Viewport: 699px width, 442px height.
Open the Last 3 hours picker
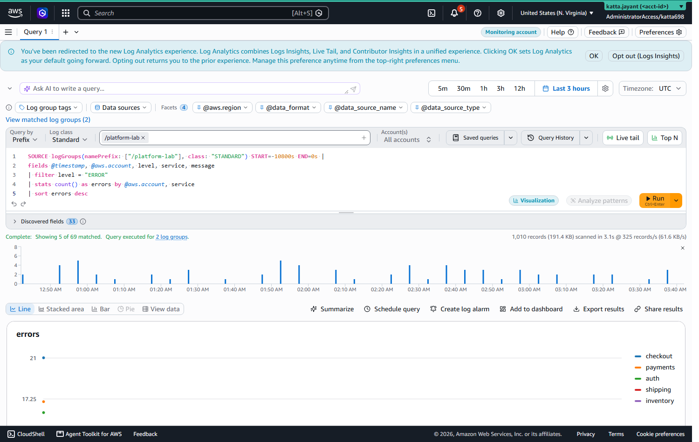(566, 88)
